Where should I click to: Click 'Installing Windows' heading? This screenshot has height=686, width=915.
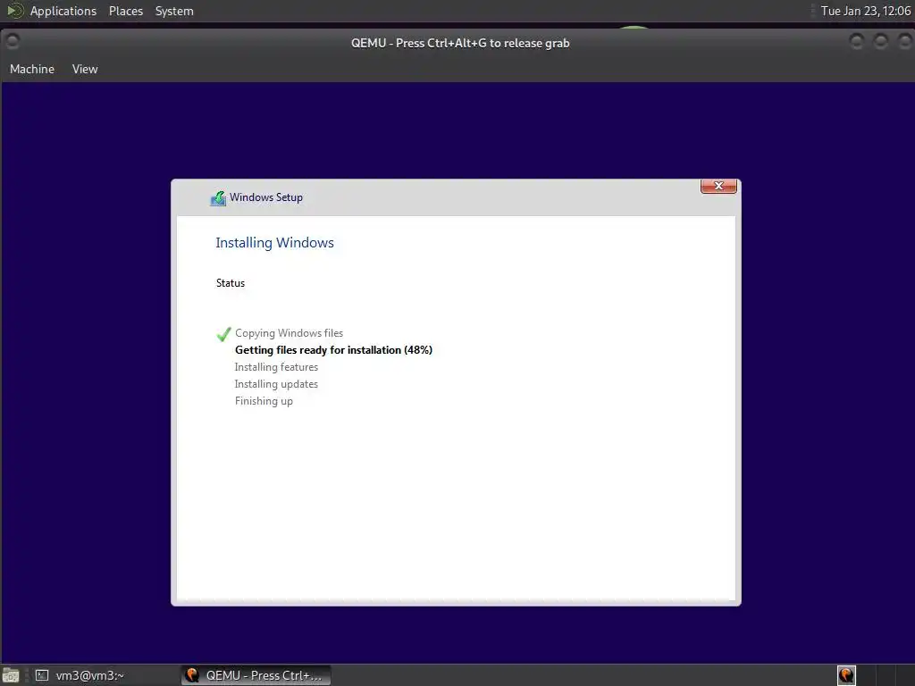[275, 243]
